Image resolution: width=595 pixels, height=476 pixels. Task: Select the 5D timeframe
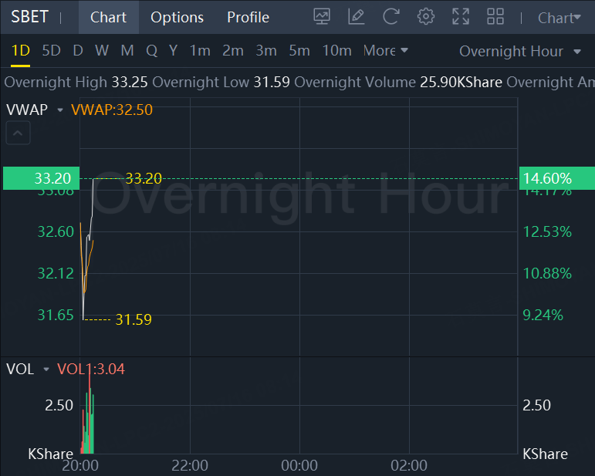[51, 51]
